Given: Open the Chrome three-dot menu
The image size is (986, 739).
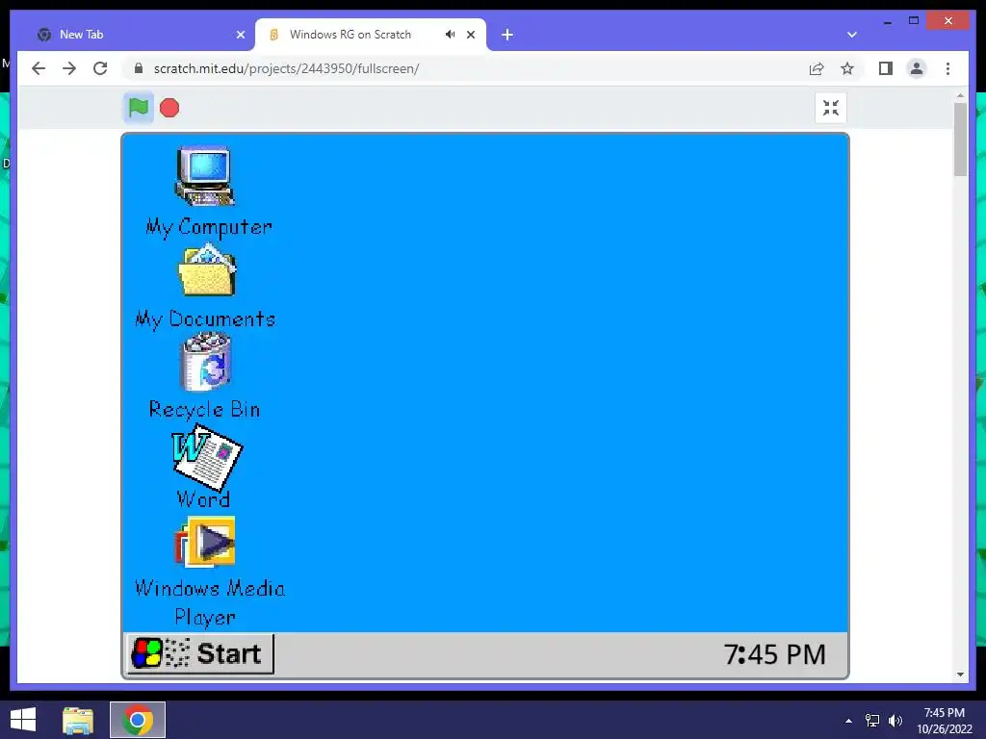Looking at the screenshot, I should coord(947,68).
